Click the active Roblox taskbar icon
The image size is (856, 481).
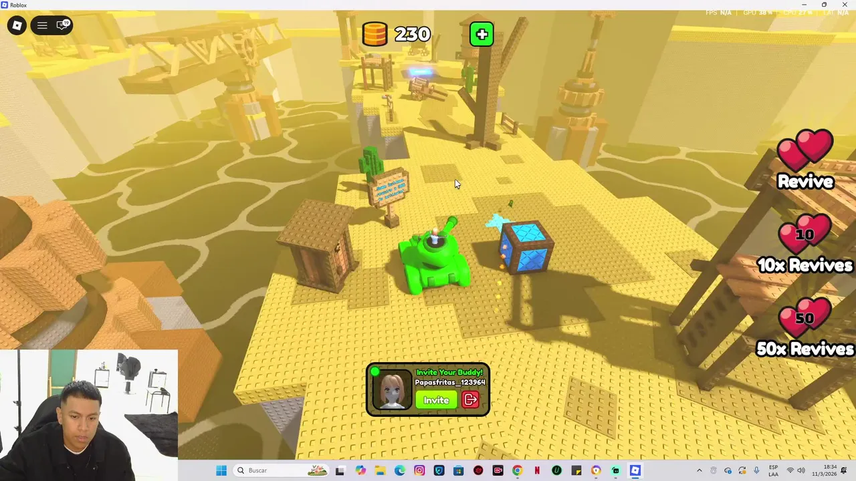pos(635,470)
